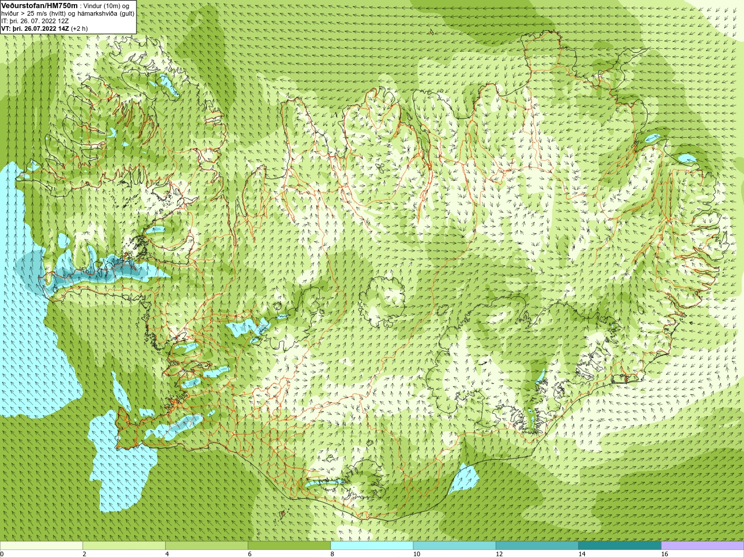Viewport: 744px width, 558px height.
Task: Click the legend label '0'
Action: coord(2,554)
